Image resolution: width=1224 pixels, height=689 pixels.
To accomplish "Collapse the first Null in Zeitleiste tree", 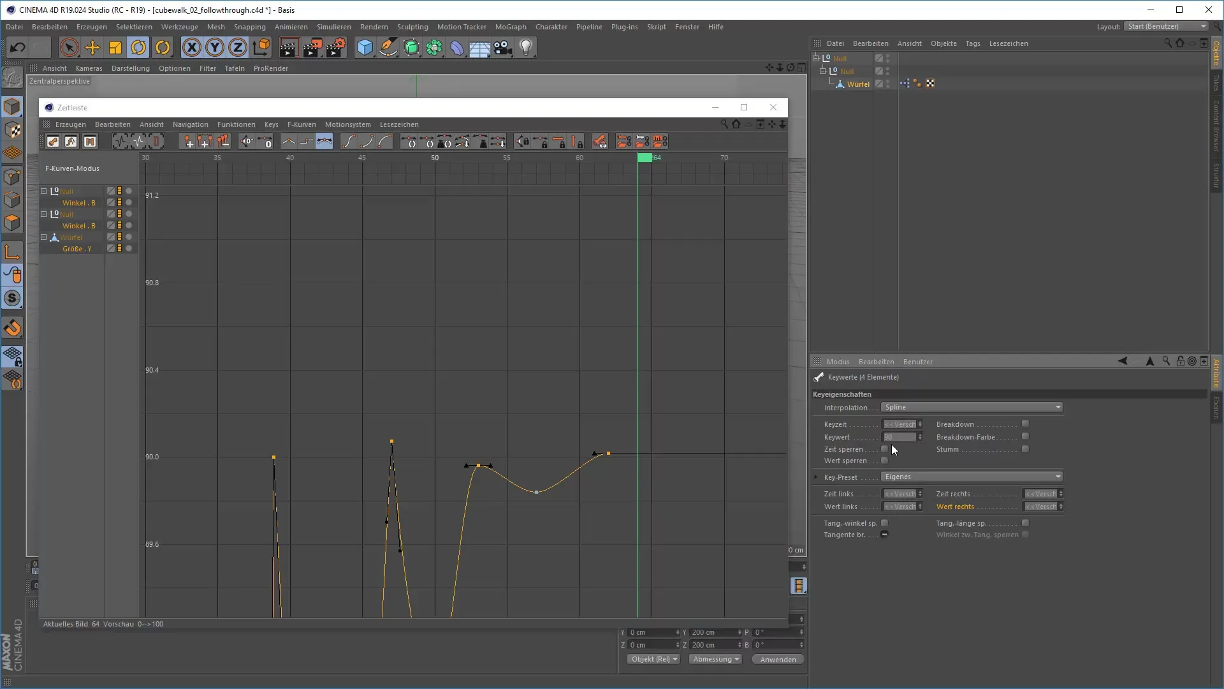I will 44,191.
